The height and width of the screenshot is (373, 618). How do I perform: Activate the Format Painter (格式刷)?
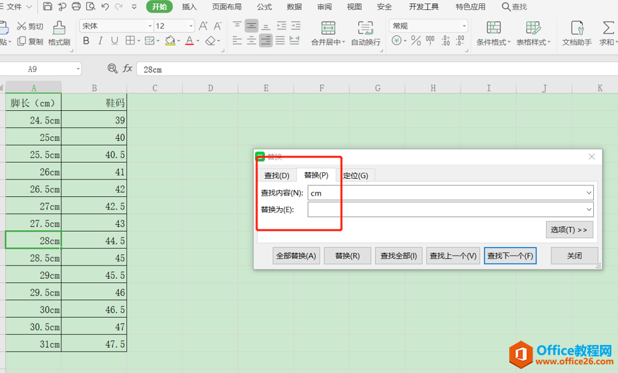pyautogui.click(x=59, y=33)
